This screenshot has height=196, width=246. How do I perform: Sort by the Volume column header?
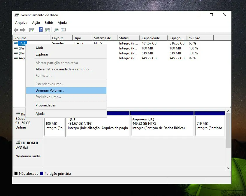click(x=31, y=38)
